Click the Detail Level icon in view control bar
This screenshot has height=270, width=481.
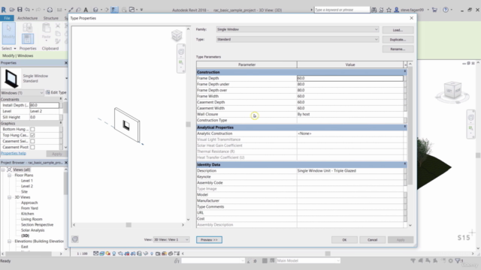coord(96,253)
